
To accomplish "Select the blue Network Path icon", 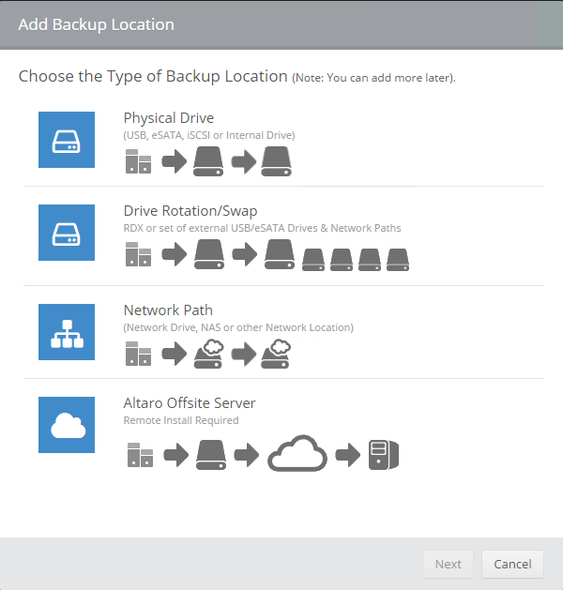I will [67, 331].
